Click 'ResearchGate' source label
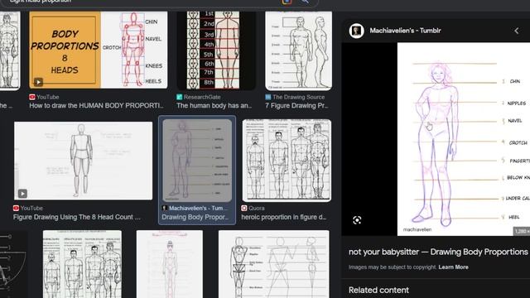This screenshot has width=530, height=298. [x=202, y=97]
